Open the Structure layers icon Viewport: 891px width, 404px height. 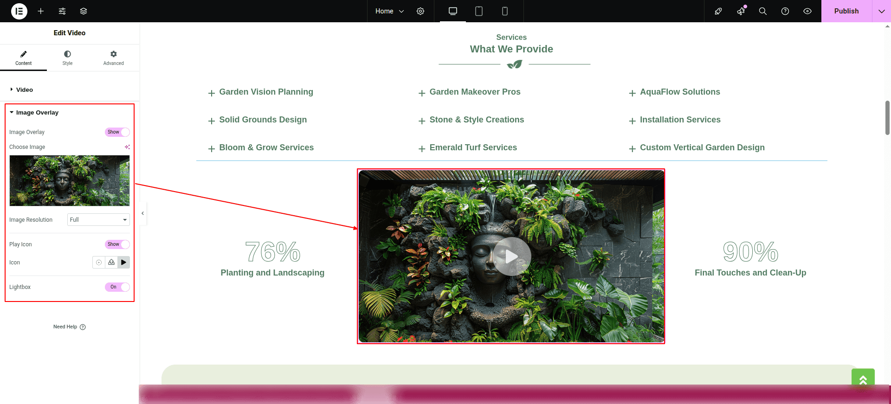click(x=84, y=11)
